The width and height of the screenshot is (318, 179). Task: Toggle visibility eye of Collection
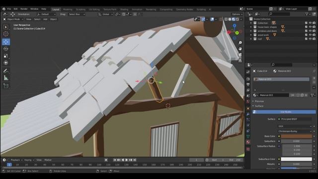(x=310, y=23)
